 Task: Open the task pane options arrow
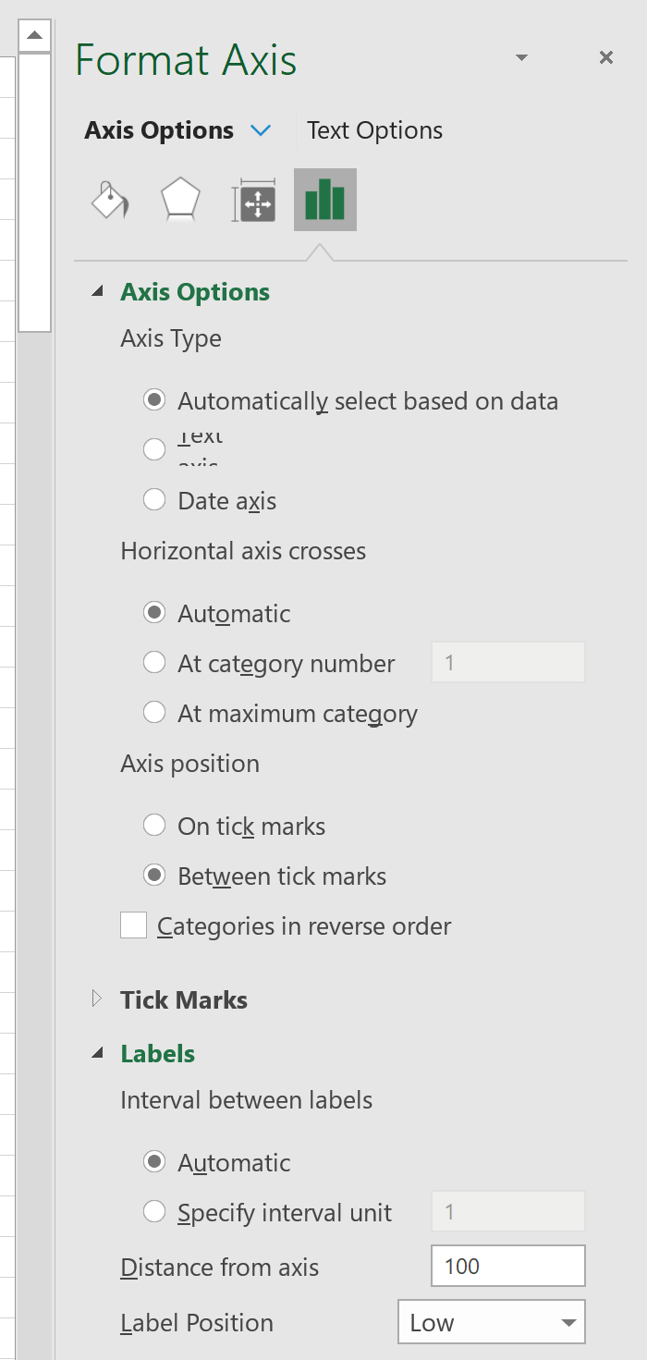coord(521,57)
